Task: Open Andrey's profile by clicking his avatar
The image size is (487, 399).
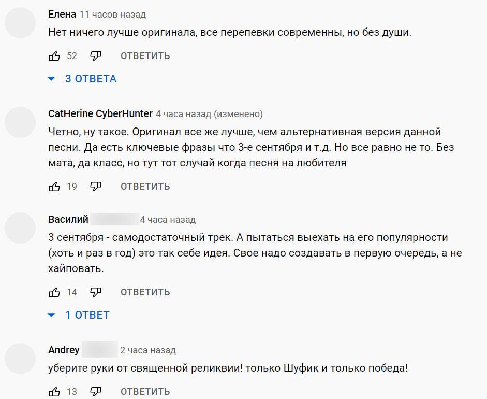Action: coord(20,358)
